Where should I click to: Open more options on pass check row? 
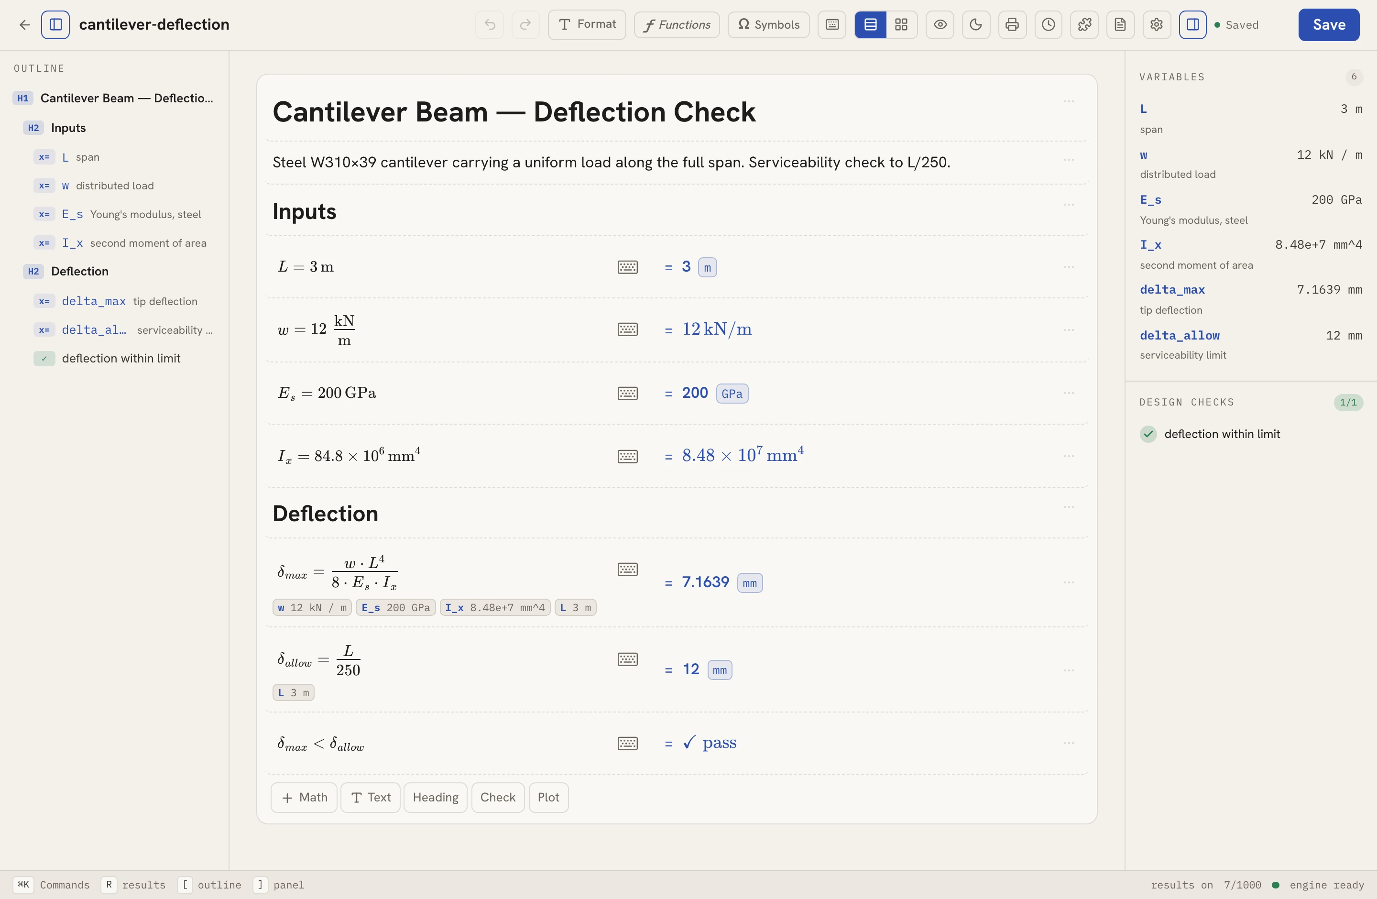(1069, 743)
